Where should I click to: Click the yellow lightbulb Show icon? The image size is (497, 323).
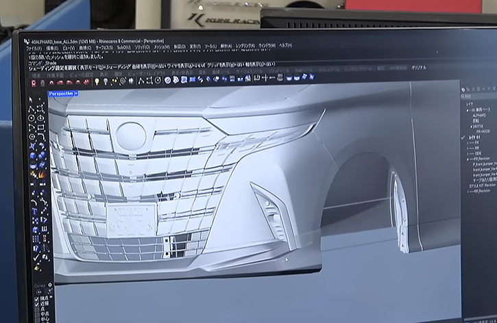[x=97, y=82]
